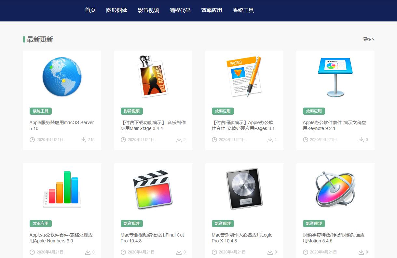Click 系统工具 tag on macOS Server card
This screenshot has height=258, width=397.
tap(41, 111)
